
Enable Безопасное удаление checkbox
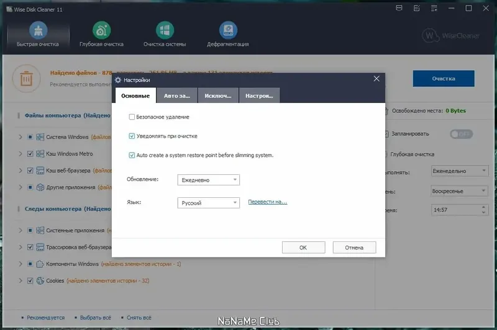[132, 117]
